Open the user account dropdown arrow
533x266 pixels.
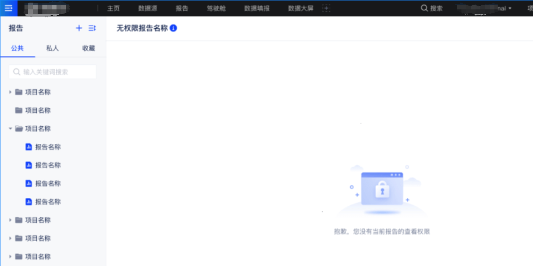[510, 8]
